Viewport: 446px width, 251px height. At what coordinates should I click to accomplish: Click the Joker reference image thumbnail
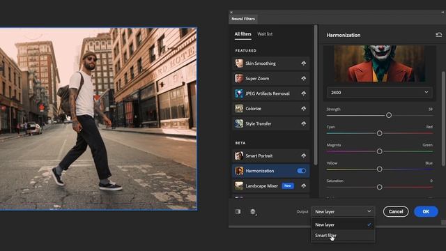[x=379, y=63]
